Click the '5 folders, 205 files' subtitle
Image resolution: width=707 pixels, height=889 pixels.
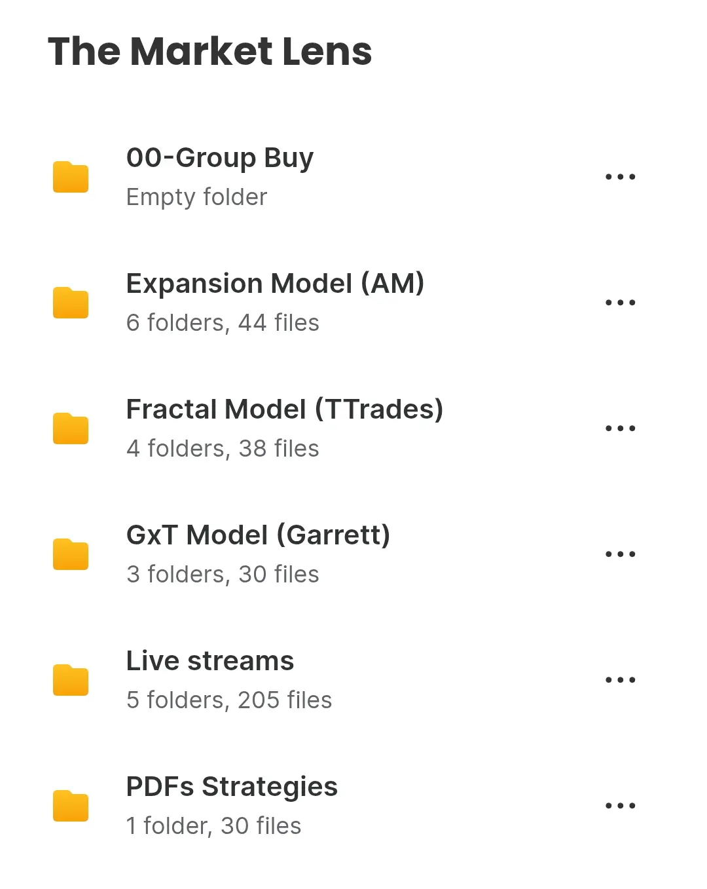[x=229, y=700]
